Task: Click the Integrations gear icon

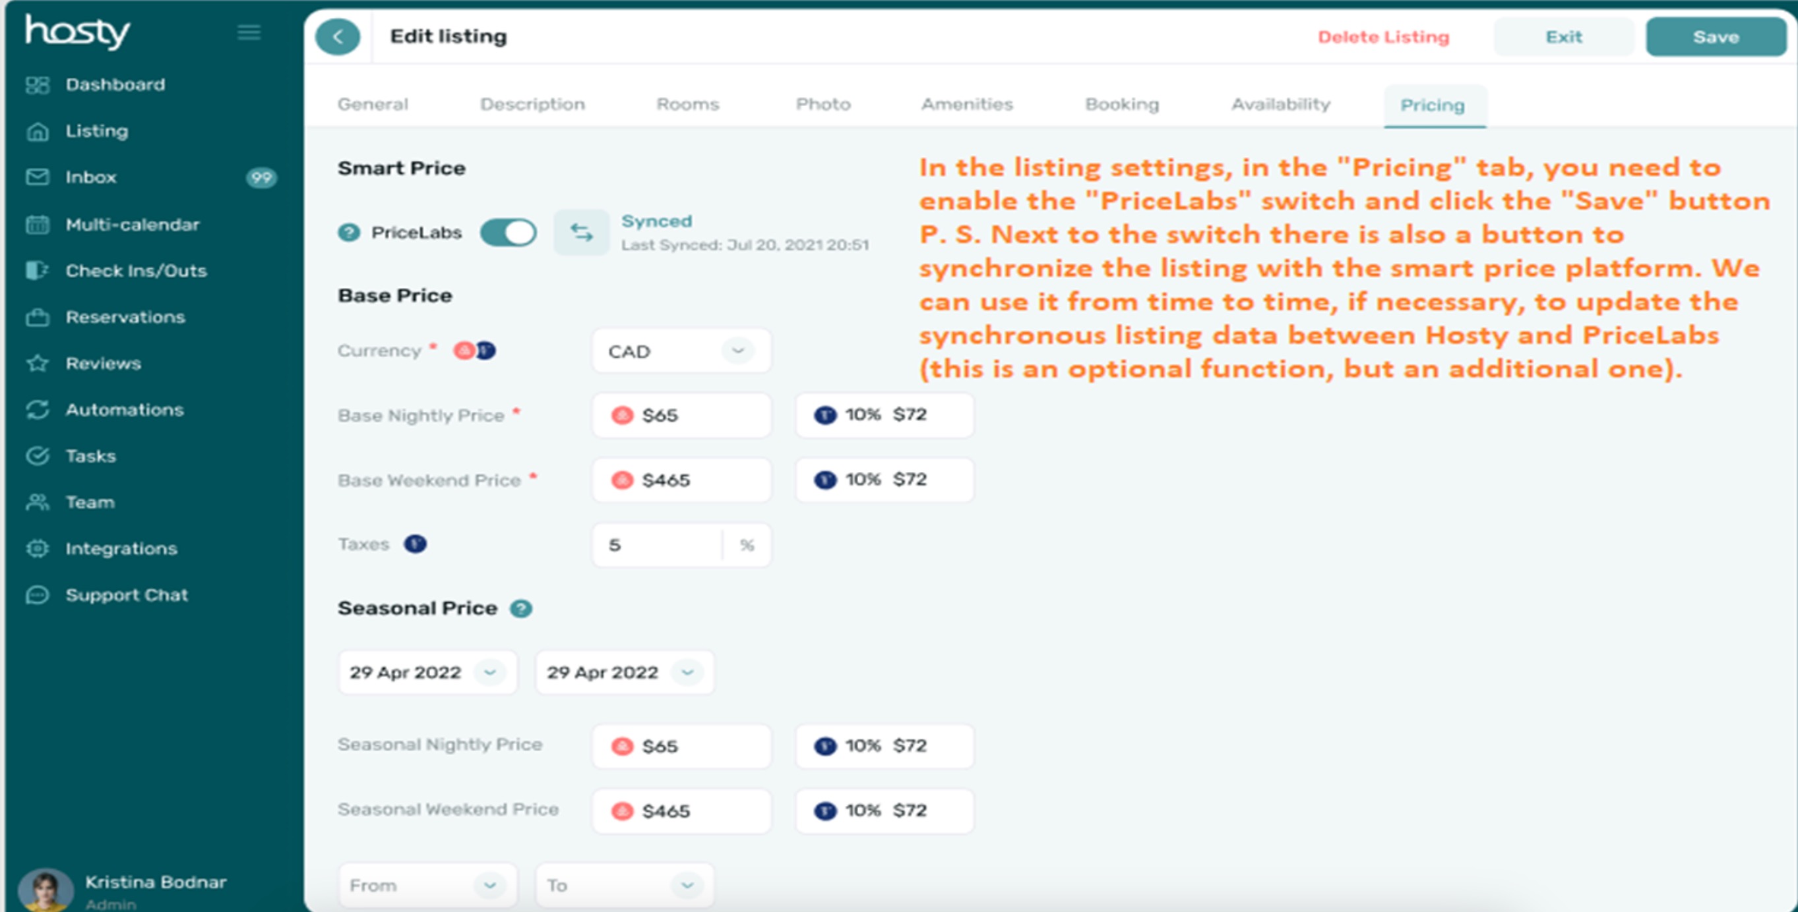Action: tap(38, 549)
